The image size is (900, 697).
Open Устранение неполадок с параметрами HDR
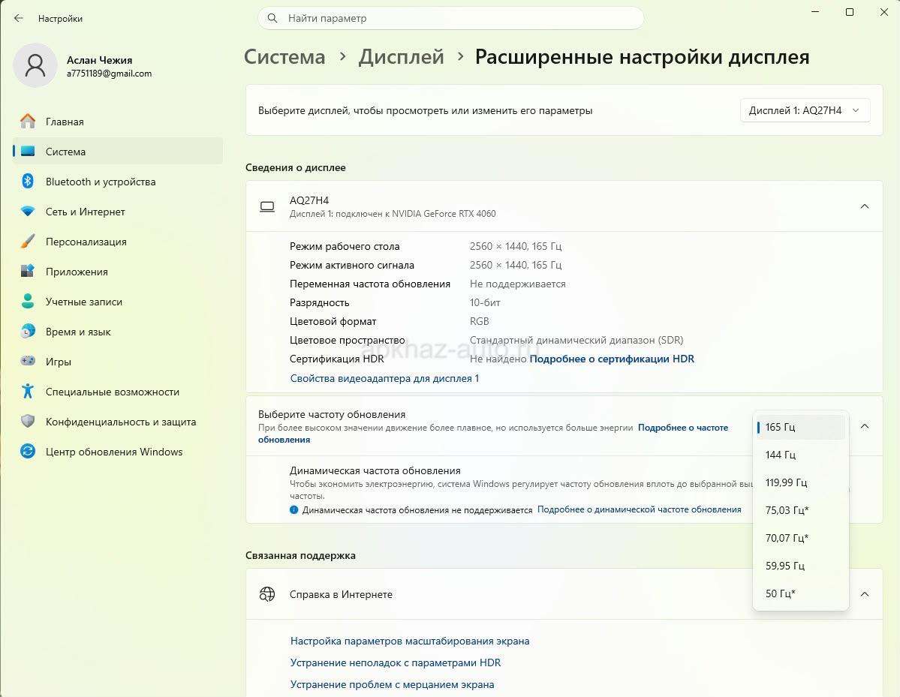[396, 662]
